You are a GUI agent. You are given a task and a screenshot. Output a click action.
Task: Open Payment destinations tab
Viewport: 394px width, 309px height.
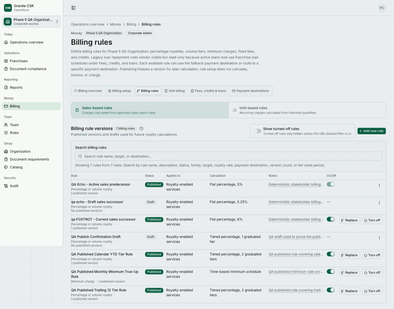251,91
